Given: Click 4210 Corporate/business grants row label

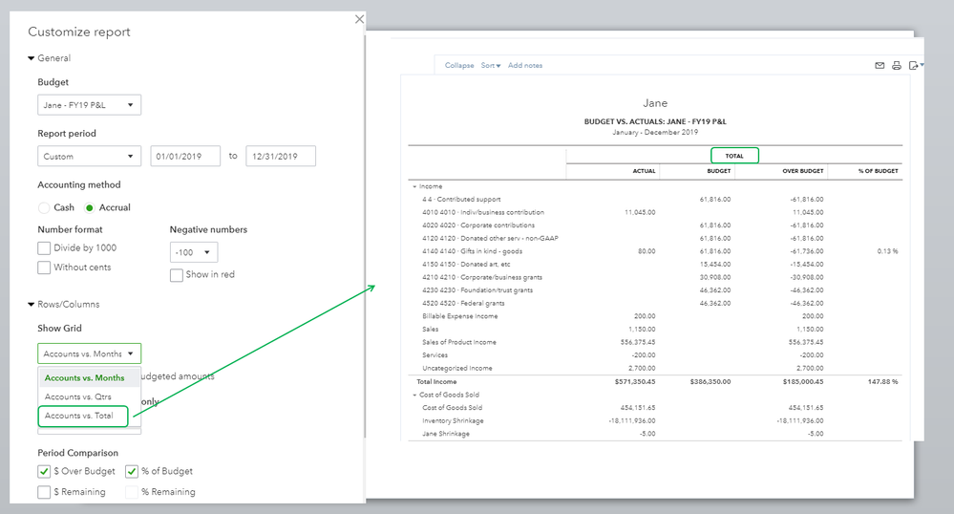Looking at the screenshot, I should [x=482, y=277].
